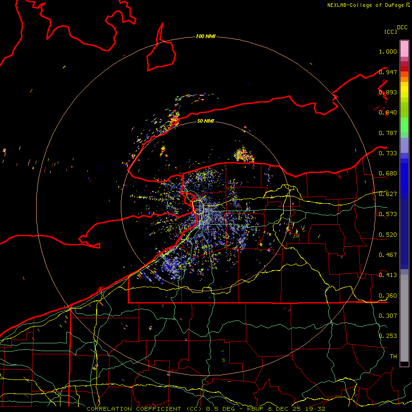Select the 0.680 legend value
Screen dimensions: 412x412
[x=388, y=173]
